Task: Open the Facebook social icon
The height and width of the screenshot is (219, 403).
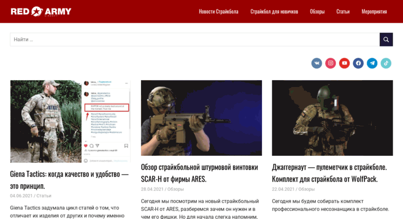Action: pyautogui.click(x=358, y=63)
